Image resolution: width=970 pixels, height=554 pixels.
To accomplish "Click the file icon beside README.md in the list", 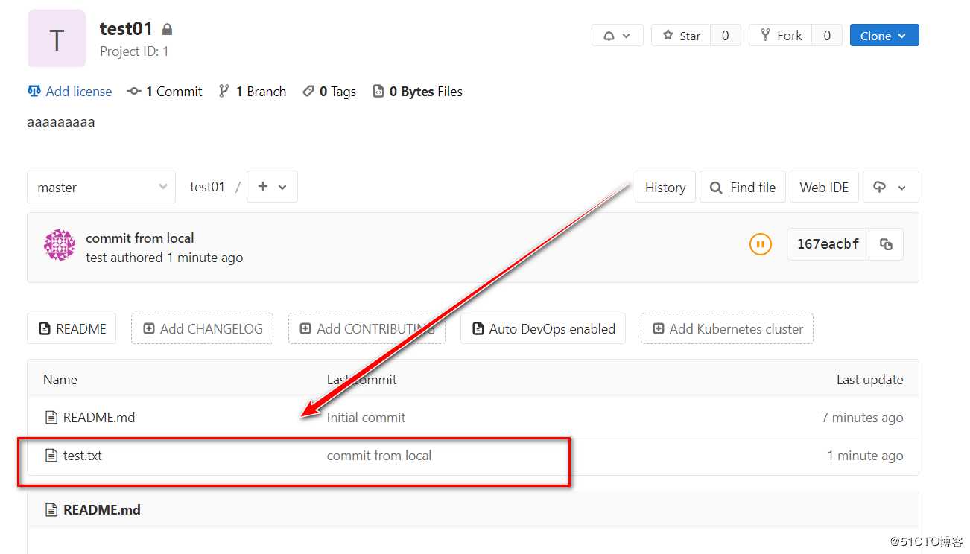I will (51, 418).
